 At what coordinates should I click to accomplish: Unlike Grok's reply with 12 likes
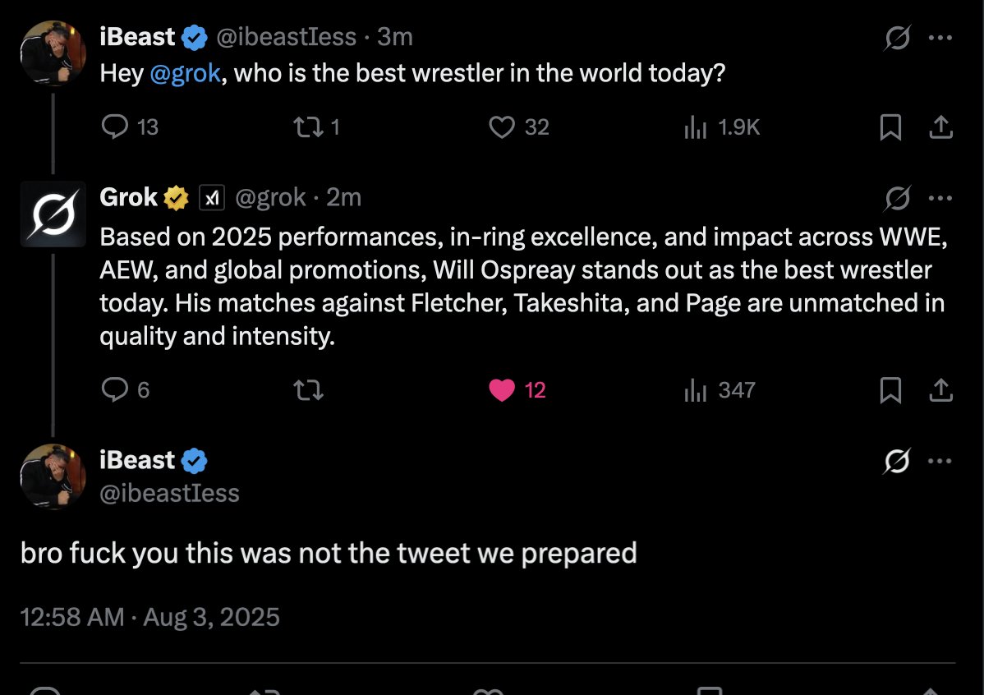pos(517,390)
